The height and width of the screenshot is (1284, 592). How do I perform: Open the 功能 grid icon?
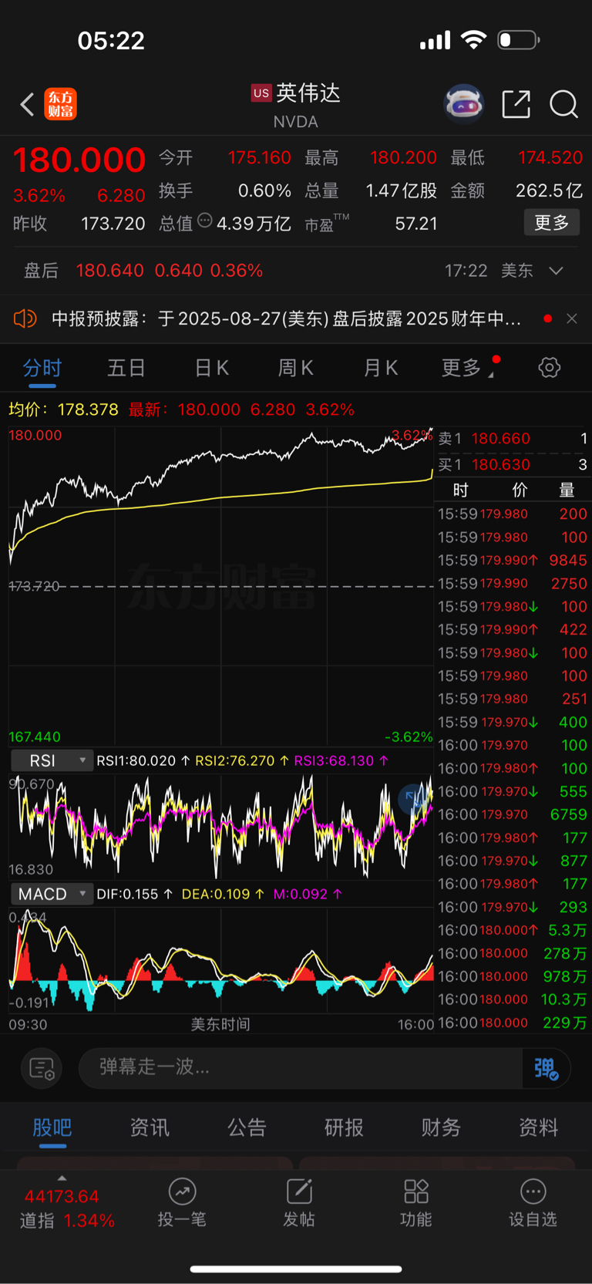416,1191
